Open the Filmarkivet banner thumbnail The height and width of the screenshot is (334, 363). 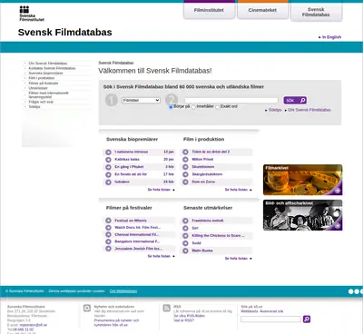(303, 180)
